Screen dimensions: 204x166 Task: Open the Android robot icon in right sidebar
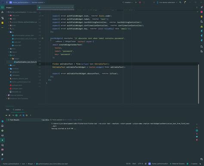coord(201,26)
